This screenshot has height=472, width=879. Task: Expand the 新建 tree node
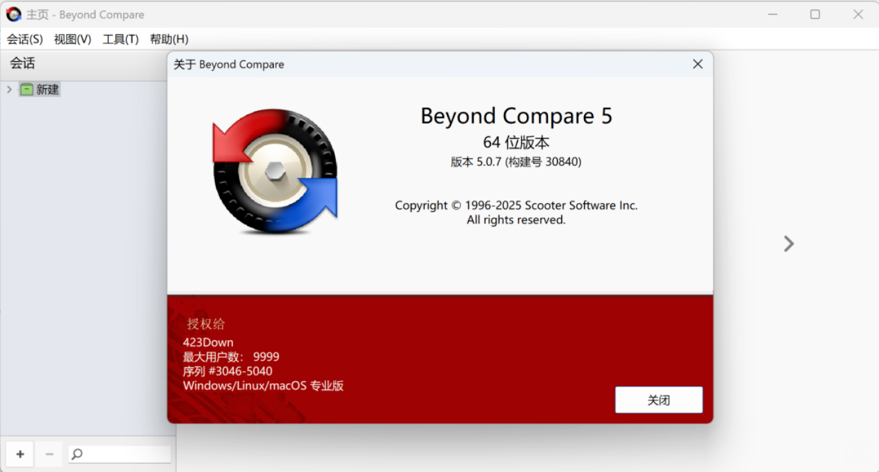point(9,90)
